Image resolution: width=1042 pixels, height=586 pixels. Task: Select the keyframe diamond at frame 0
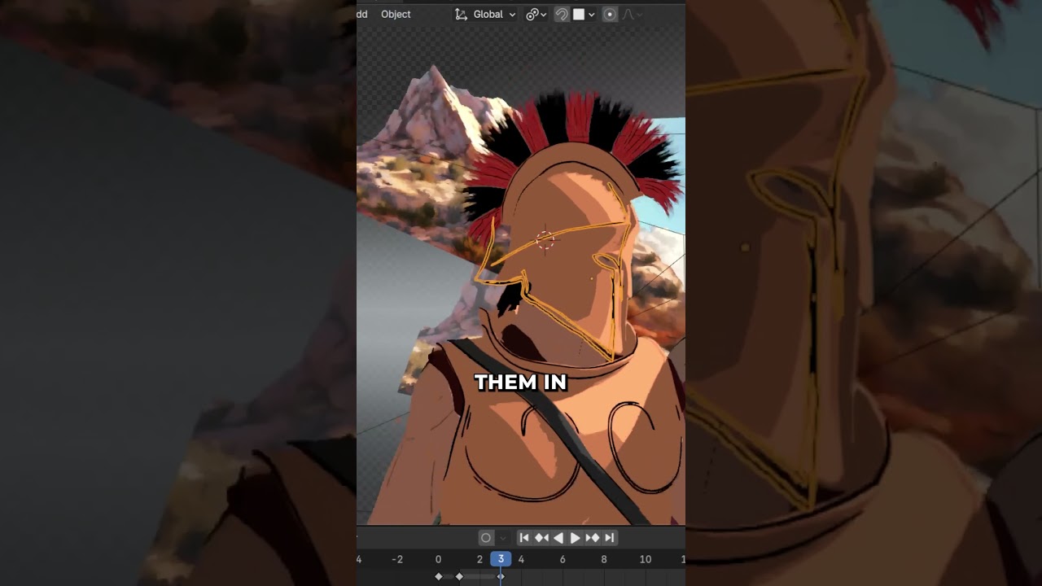439,576
